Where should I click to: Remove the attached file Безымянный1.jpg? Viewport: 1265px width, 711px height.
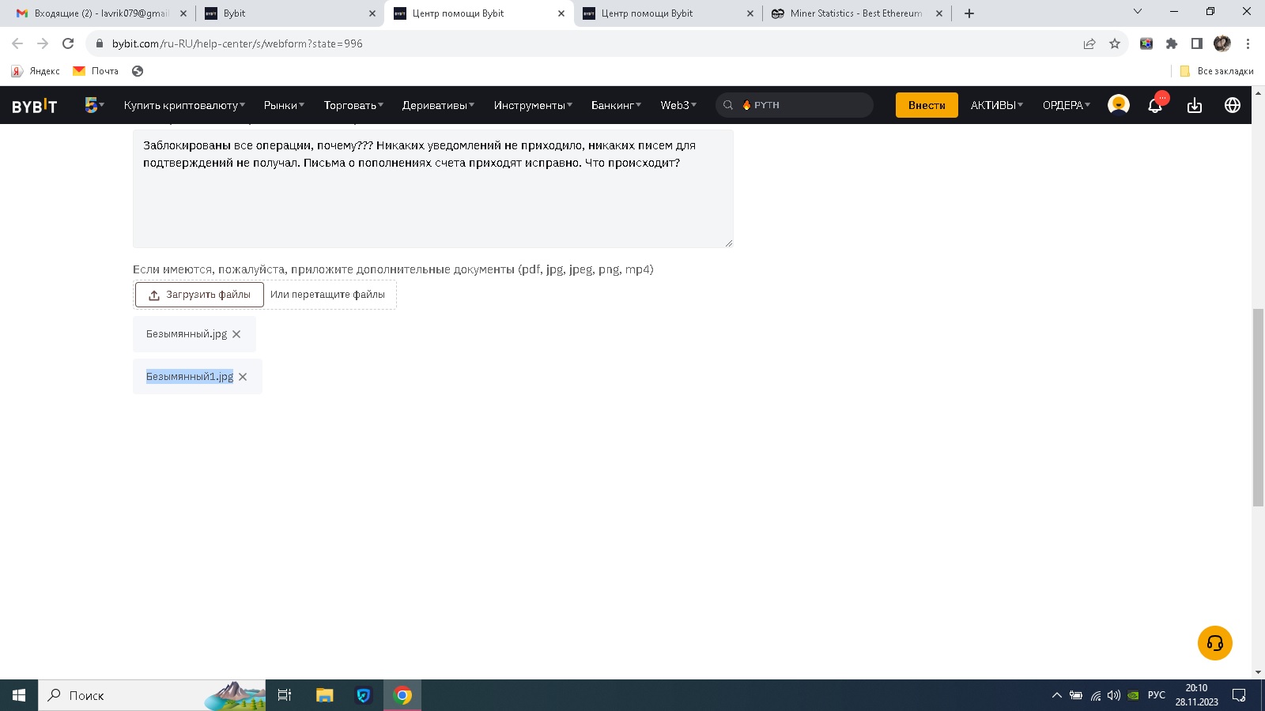[243, 377]
